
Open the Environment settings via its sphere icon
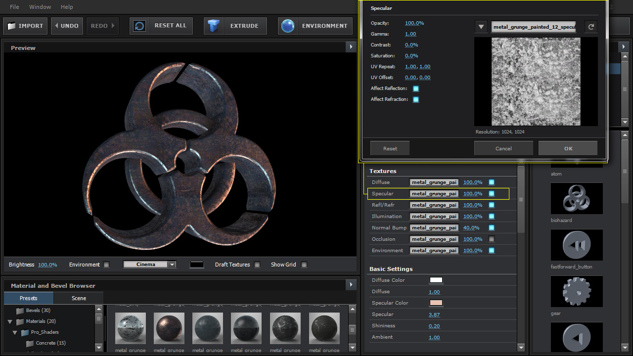[288, 26]
